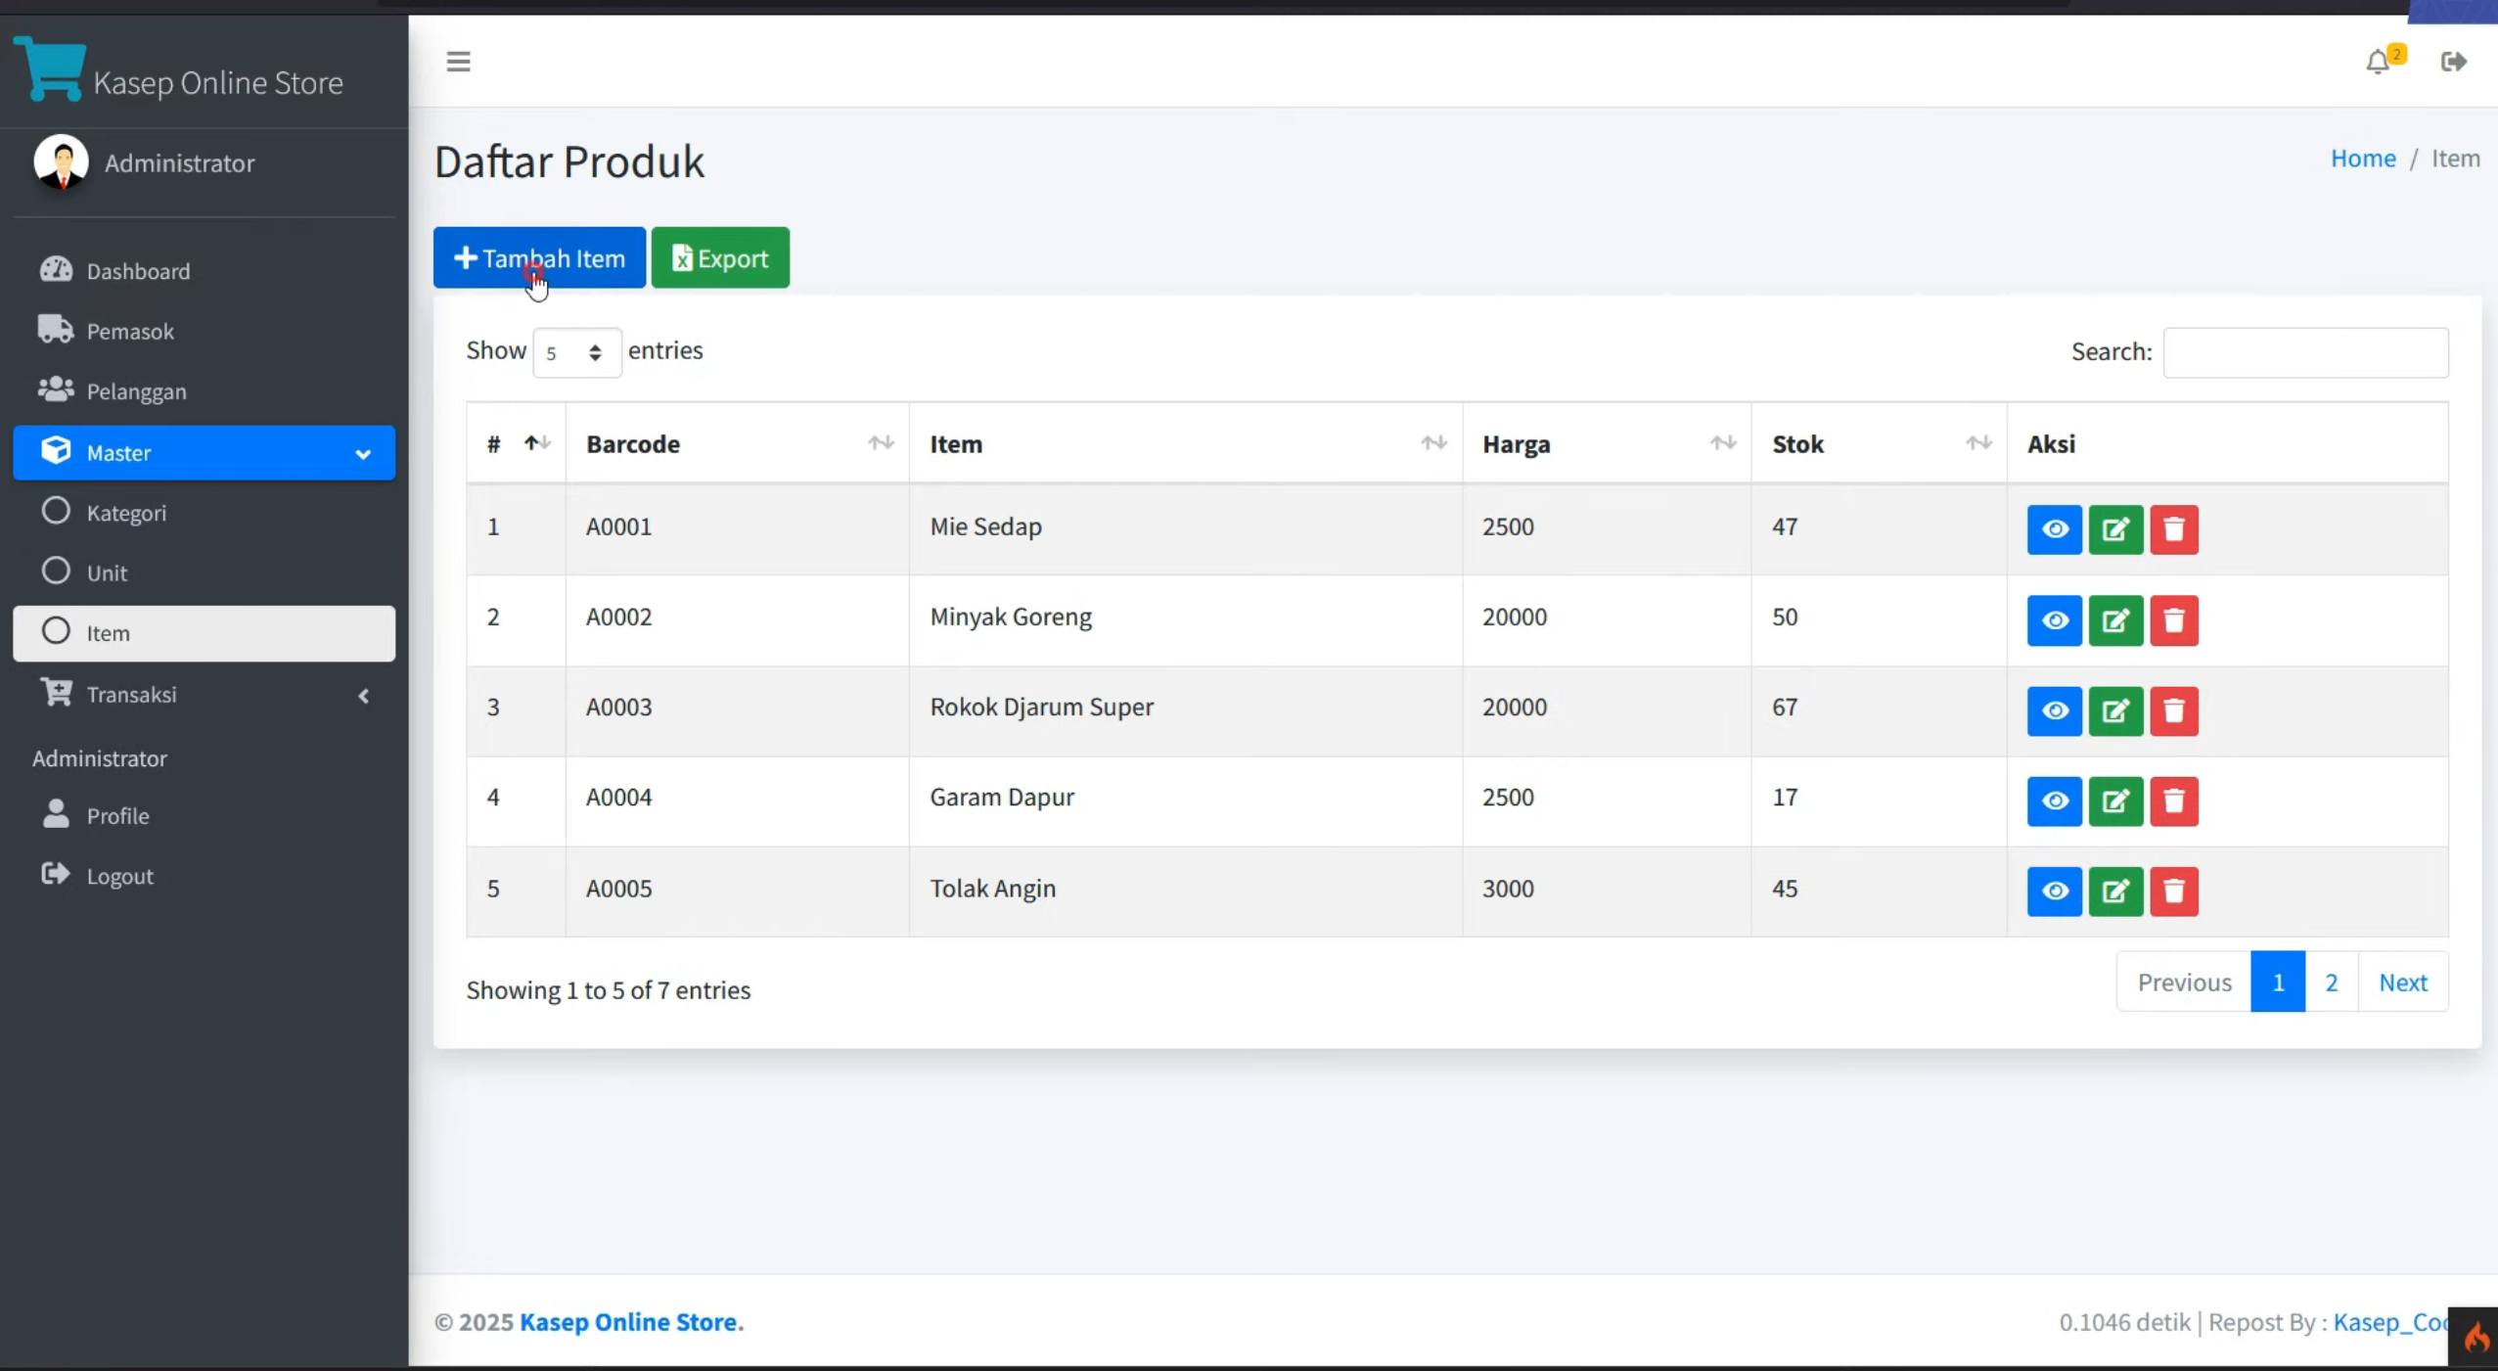Expand the Transaksi menu
Screen dimensions: 2498x1371
point(204,694)
